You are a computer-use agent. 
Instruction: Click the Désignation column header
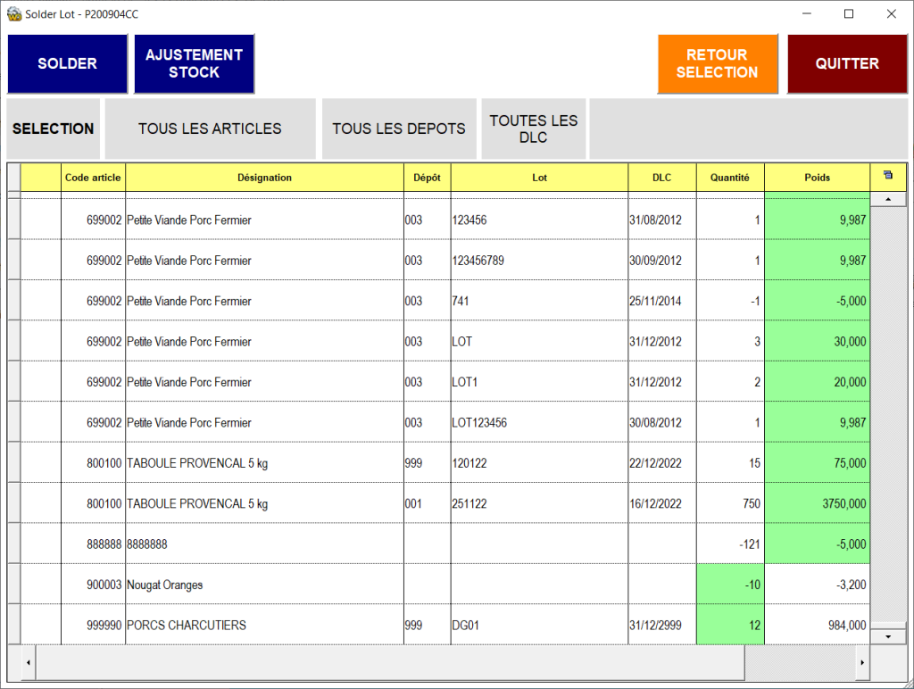[x=264, y=178]
